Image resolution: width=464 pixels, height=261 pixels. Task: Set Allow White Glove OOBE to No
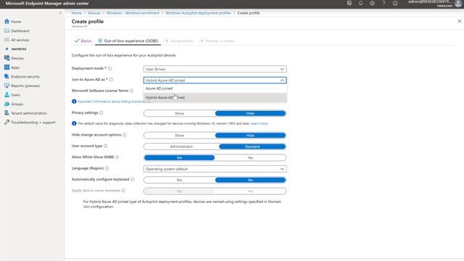click(x=179, y=158)
